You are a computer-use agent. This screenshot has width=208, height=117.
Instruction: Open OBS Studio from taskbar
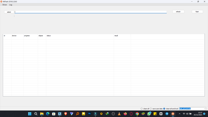click(113, 114)
